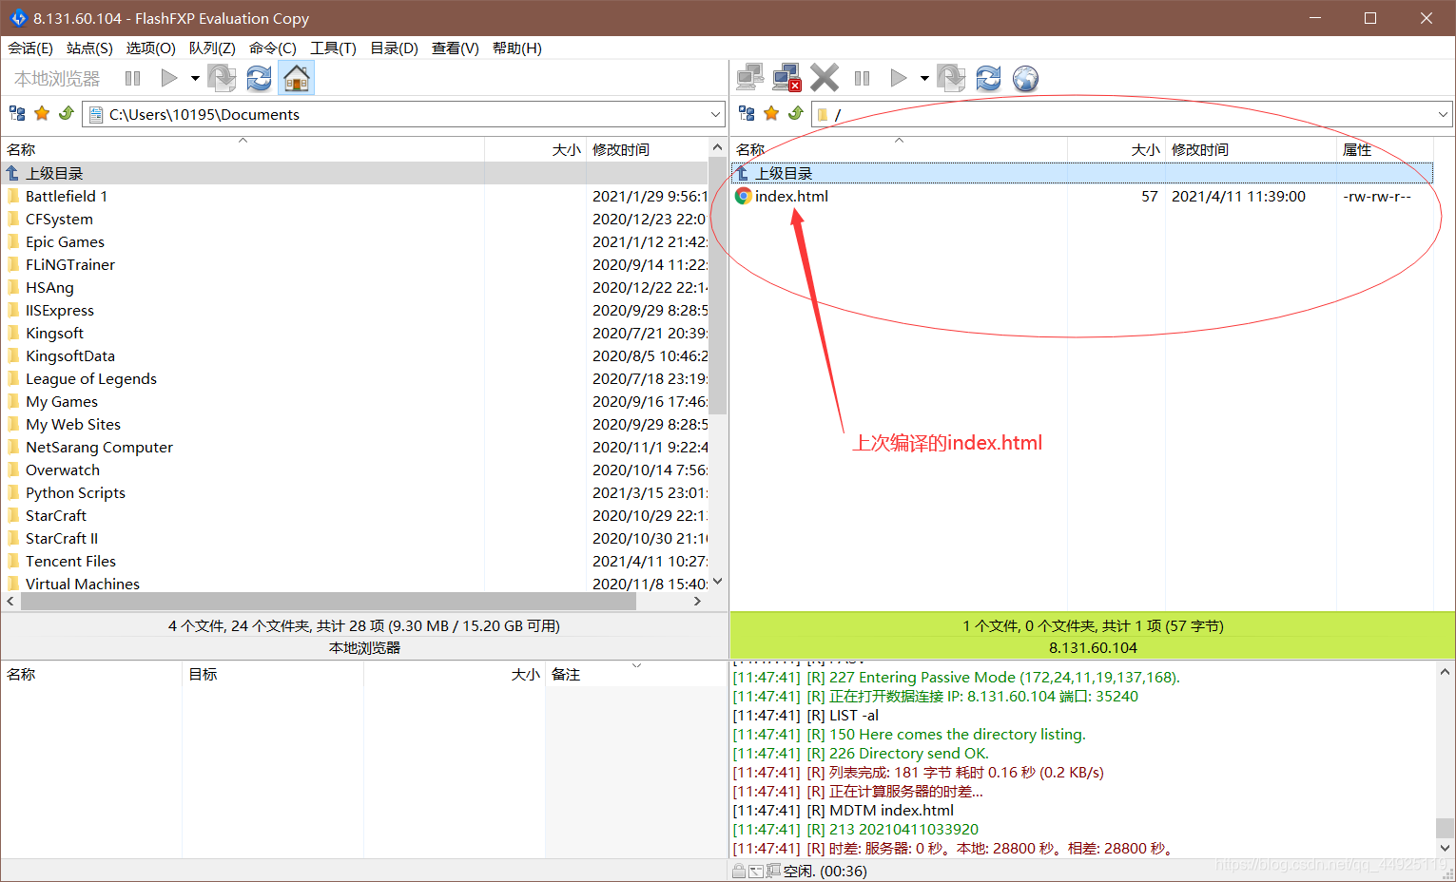Select the remote 上级目录 row
This screenshot has height=882, width=1456.
pyautogui.click(x=1082, y=173)
